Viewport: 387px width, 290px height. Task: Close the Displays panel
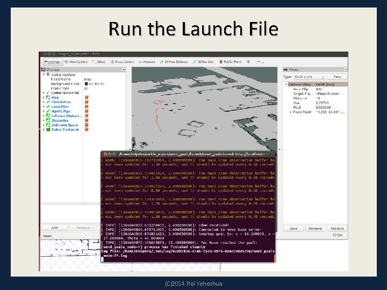124,69
